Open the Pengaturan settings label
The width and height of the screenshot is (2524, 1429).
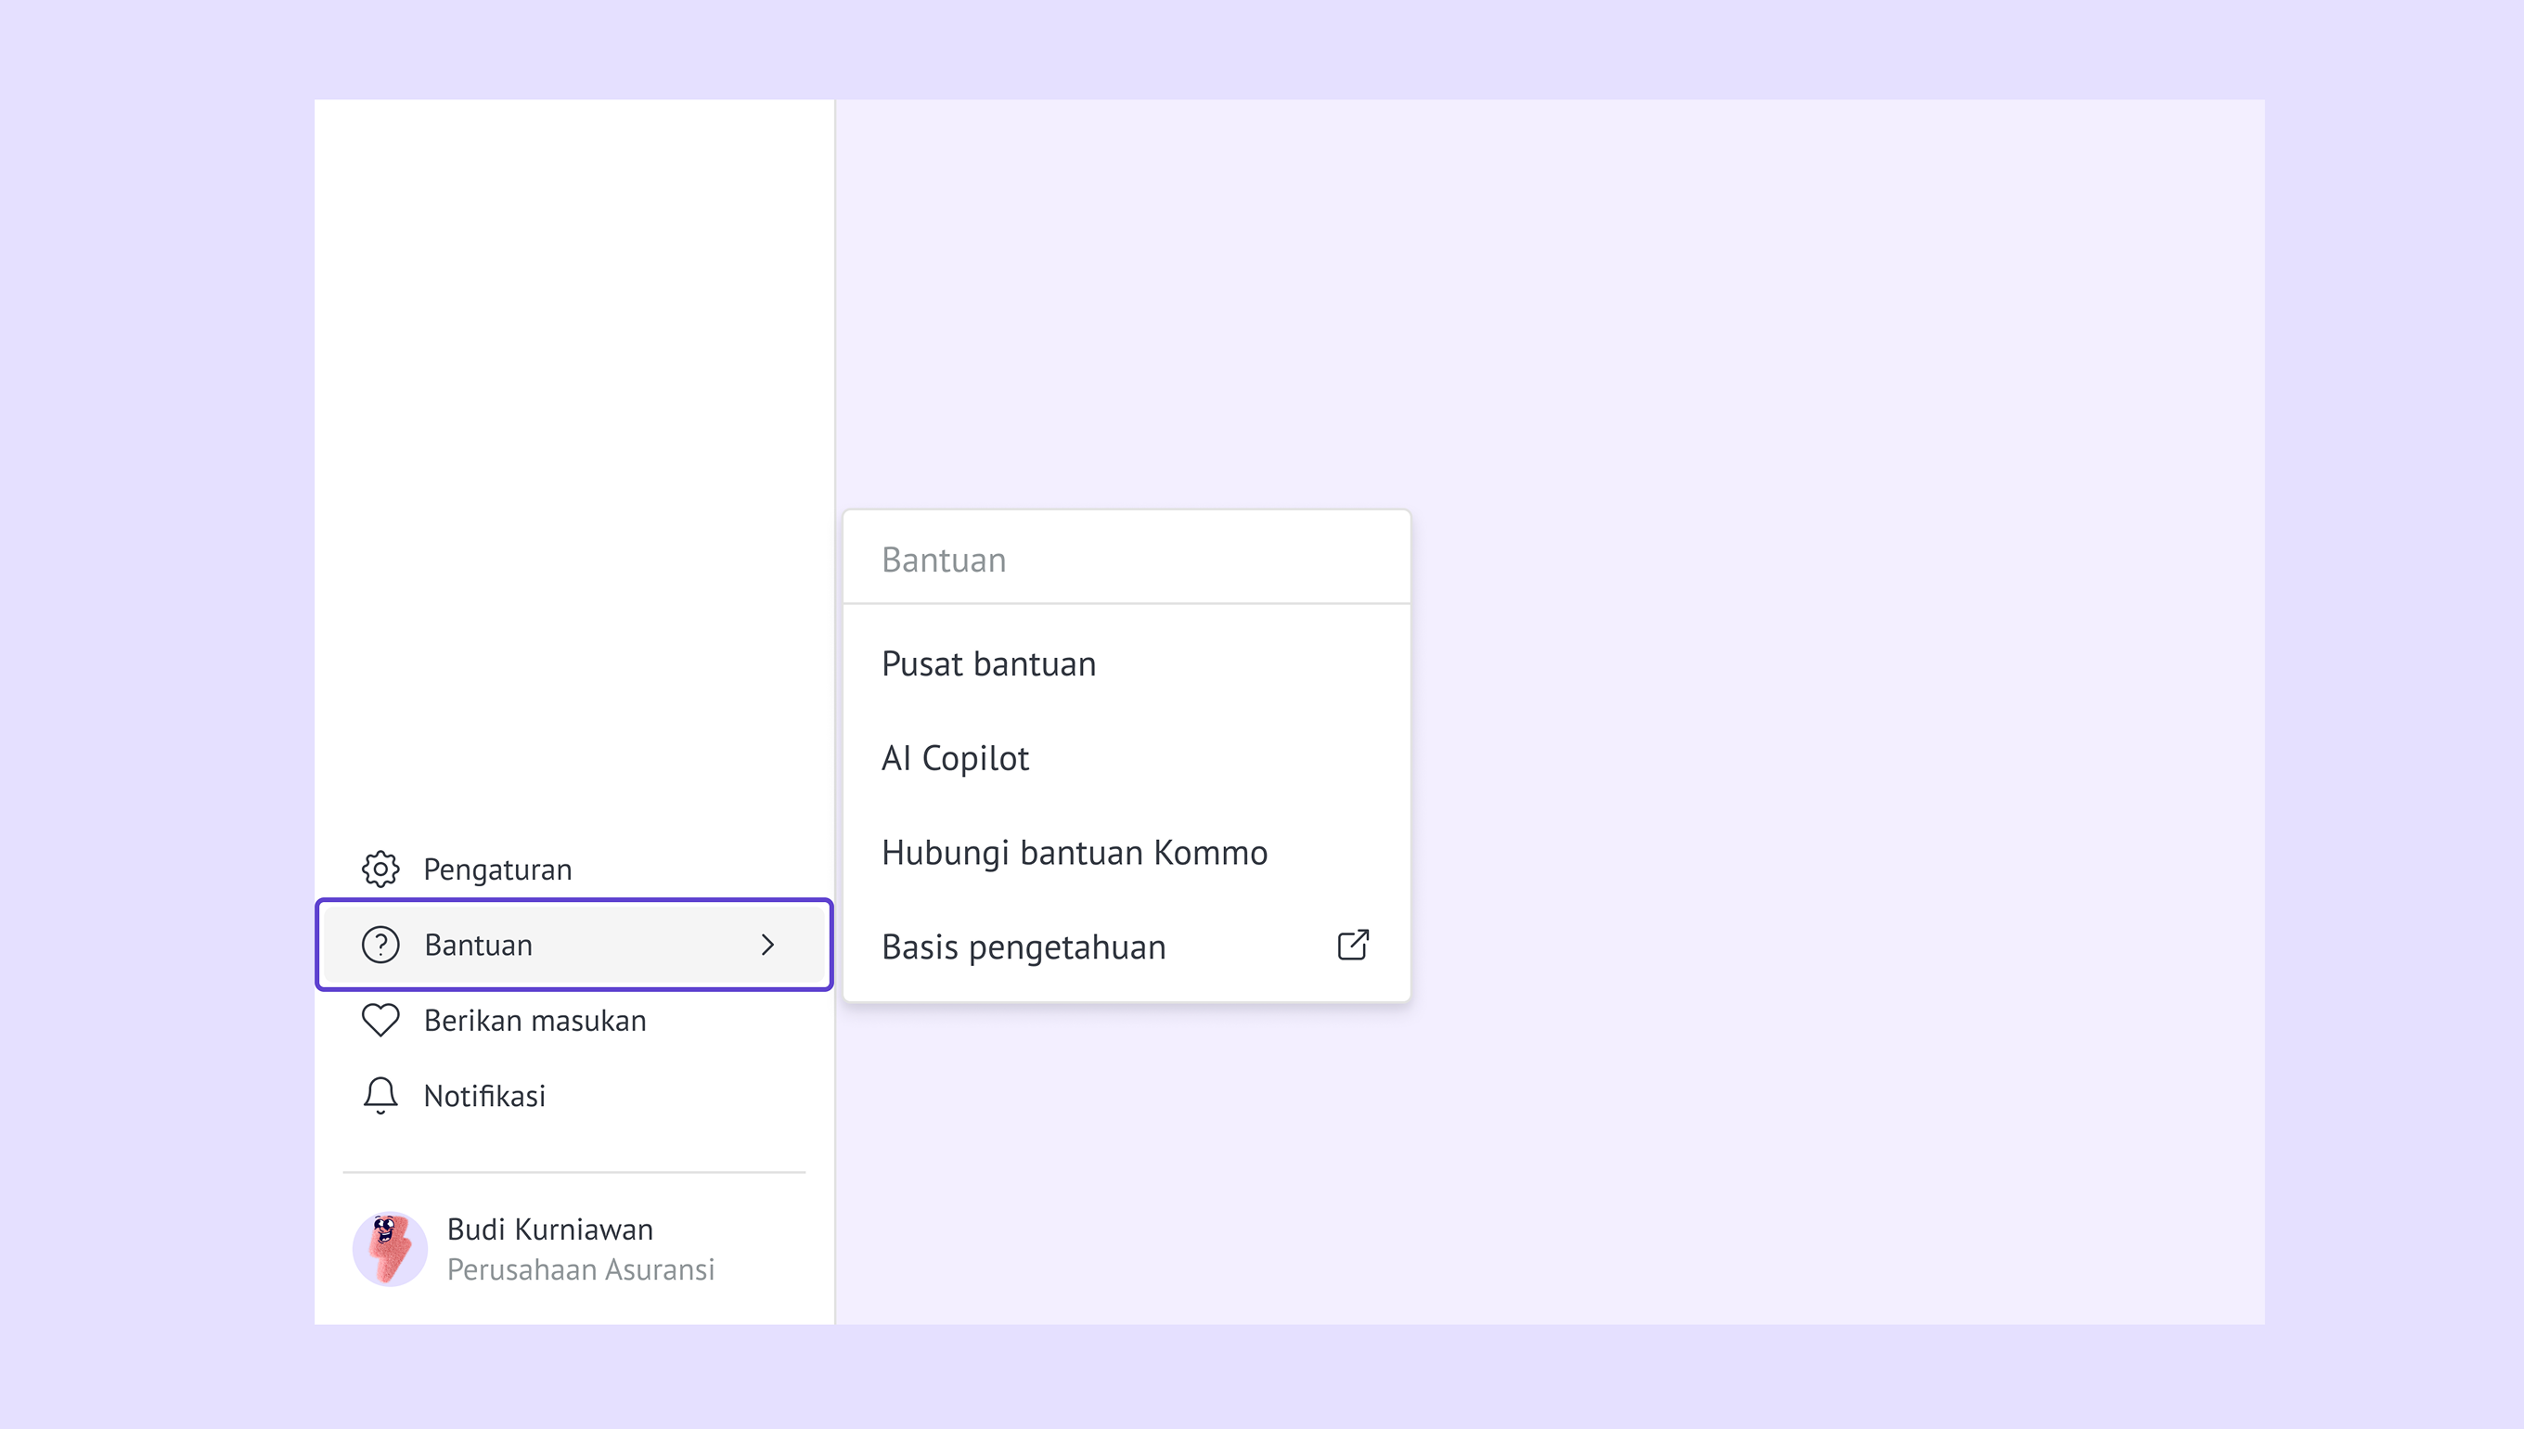tap(497, 869)
